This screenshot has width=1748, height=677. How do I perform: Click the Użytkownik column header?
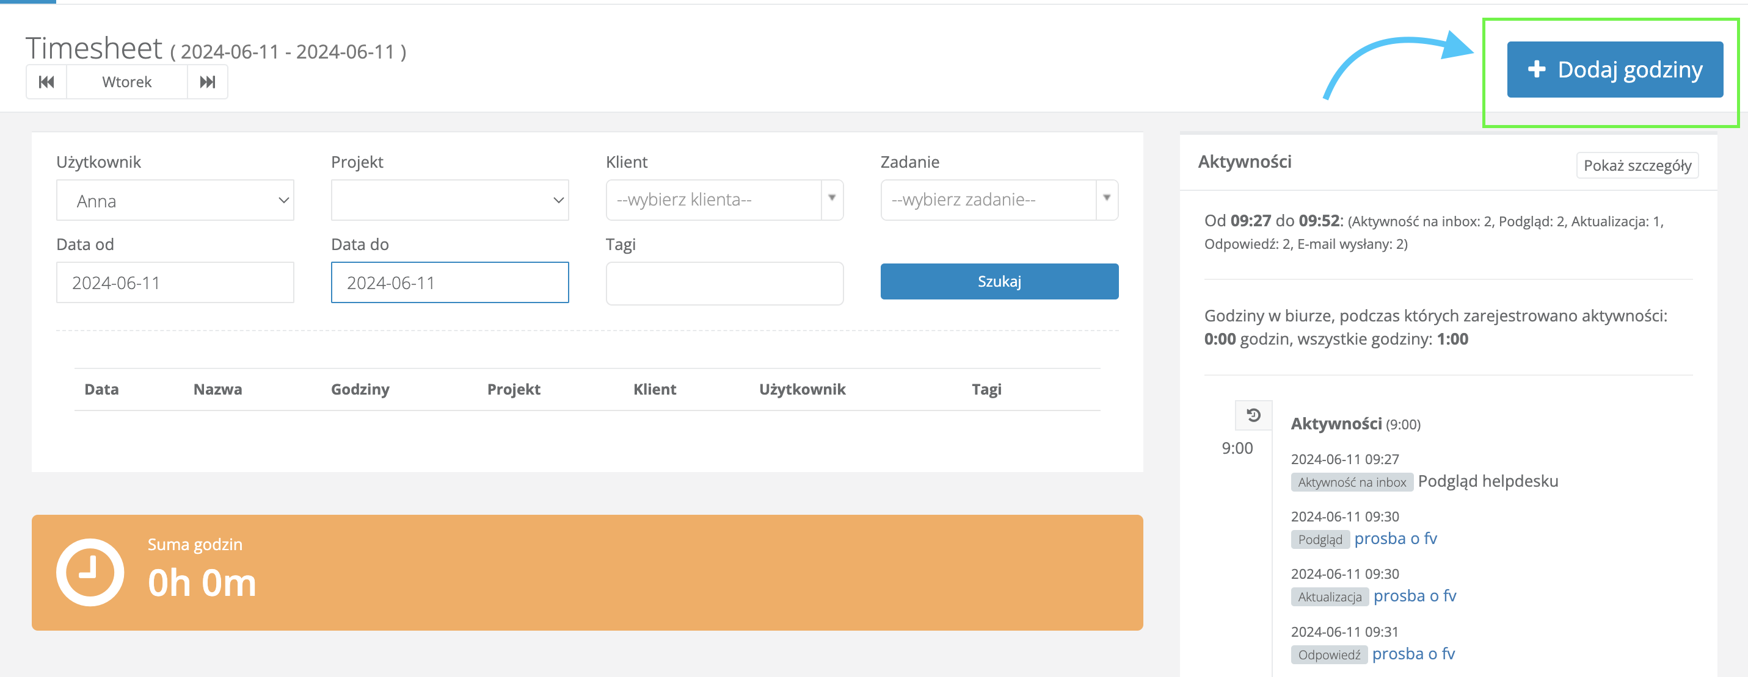(x=802, y=390)
